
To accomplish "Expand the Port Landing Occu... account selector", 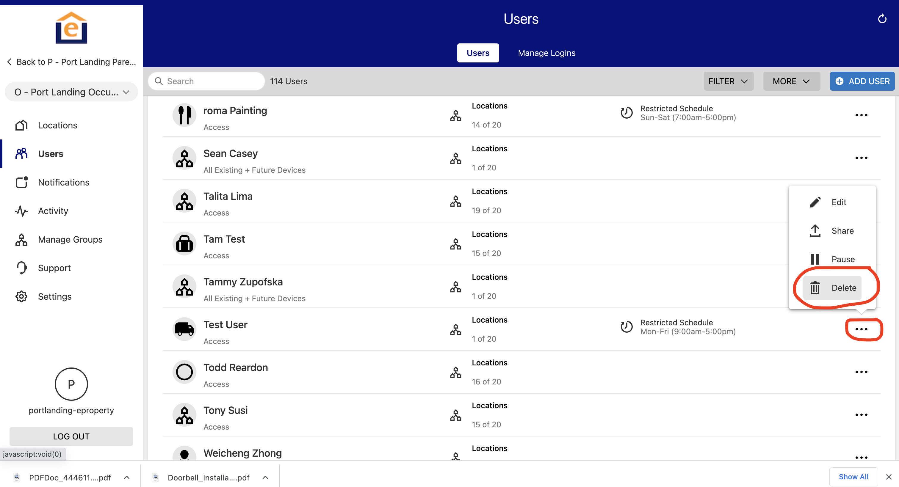I will coord(71,92).
